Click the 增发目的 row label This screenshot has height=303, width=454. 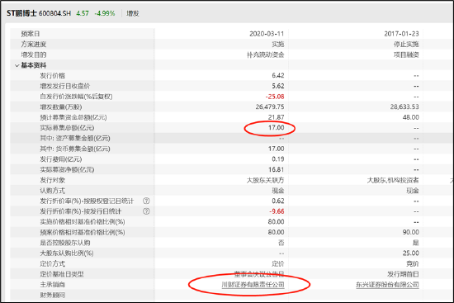point(33,54)
